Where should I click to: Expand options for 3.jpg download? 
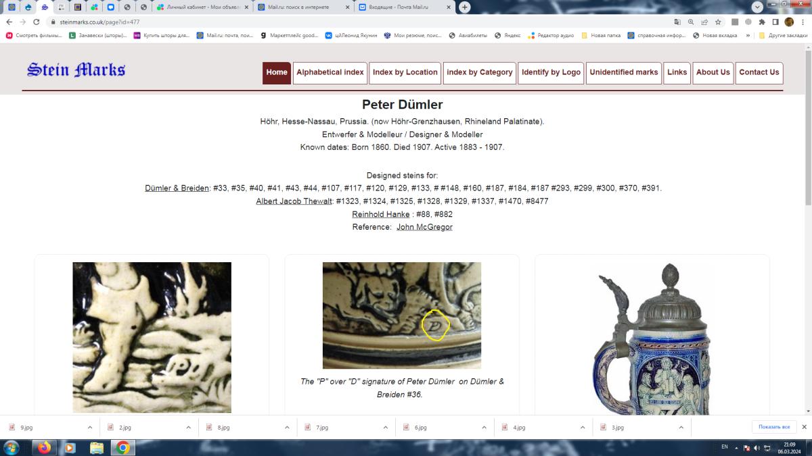pos(681,427)
